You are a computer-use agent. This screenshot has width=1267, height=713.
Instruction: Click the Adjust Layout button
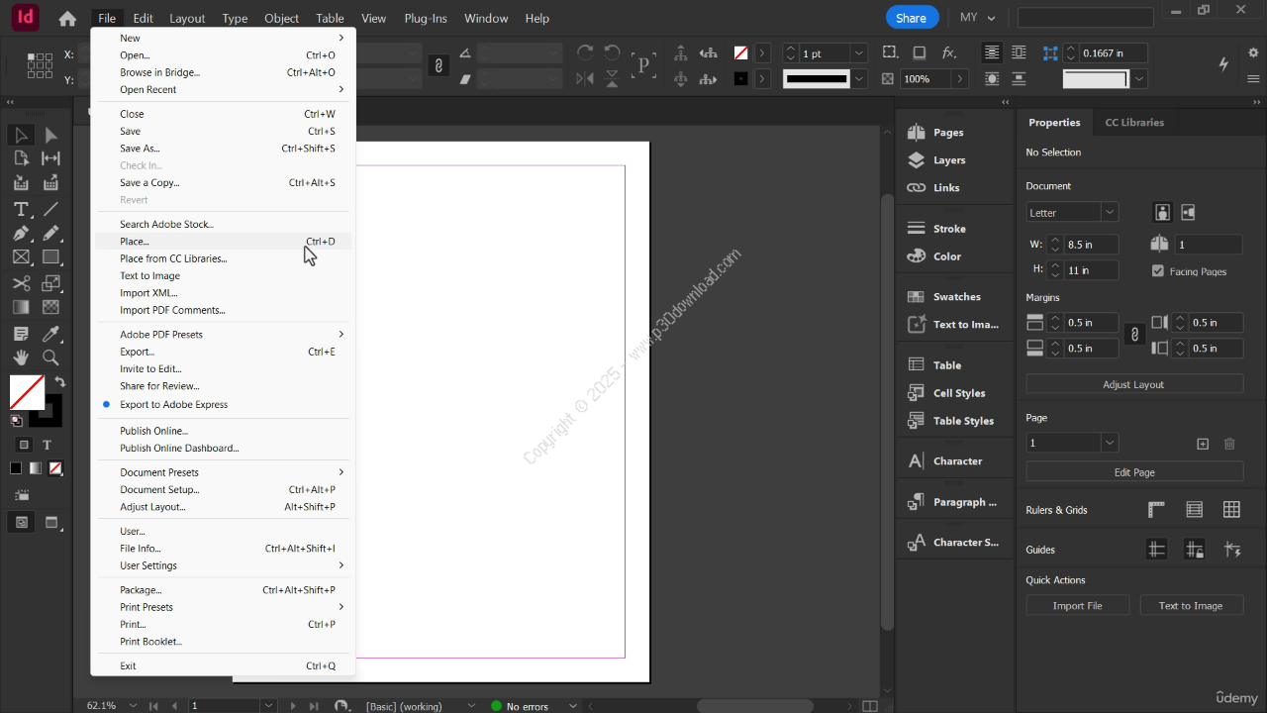coord(1133,384)
